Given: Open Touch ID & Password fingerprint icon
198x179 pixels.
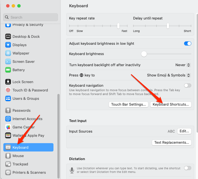Looking at the screenshot, I should pyautogui.click(x=8, y=90).
